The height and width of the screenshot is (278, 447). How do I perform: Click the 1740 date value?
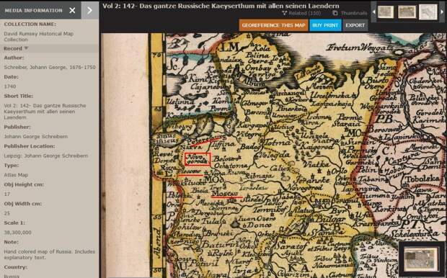(x=10, y=86)
